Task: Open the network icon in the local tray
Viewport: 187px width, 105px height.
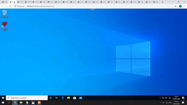Action: (167, 103)
